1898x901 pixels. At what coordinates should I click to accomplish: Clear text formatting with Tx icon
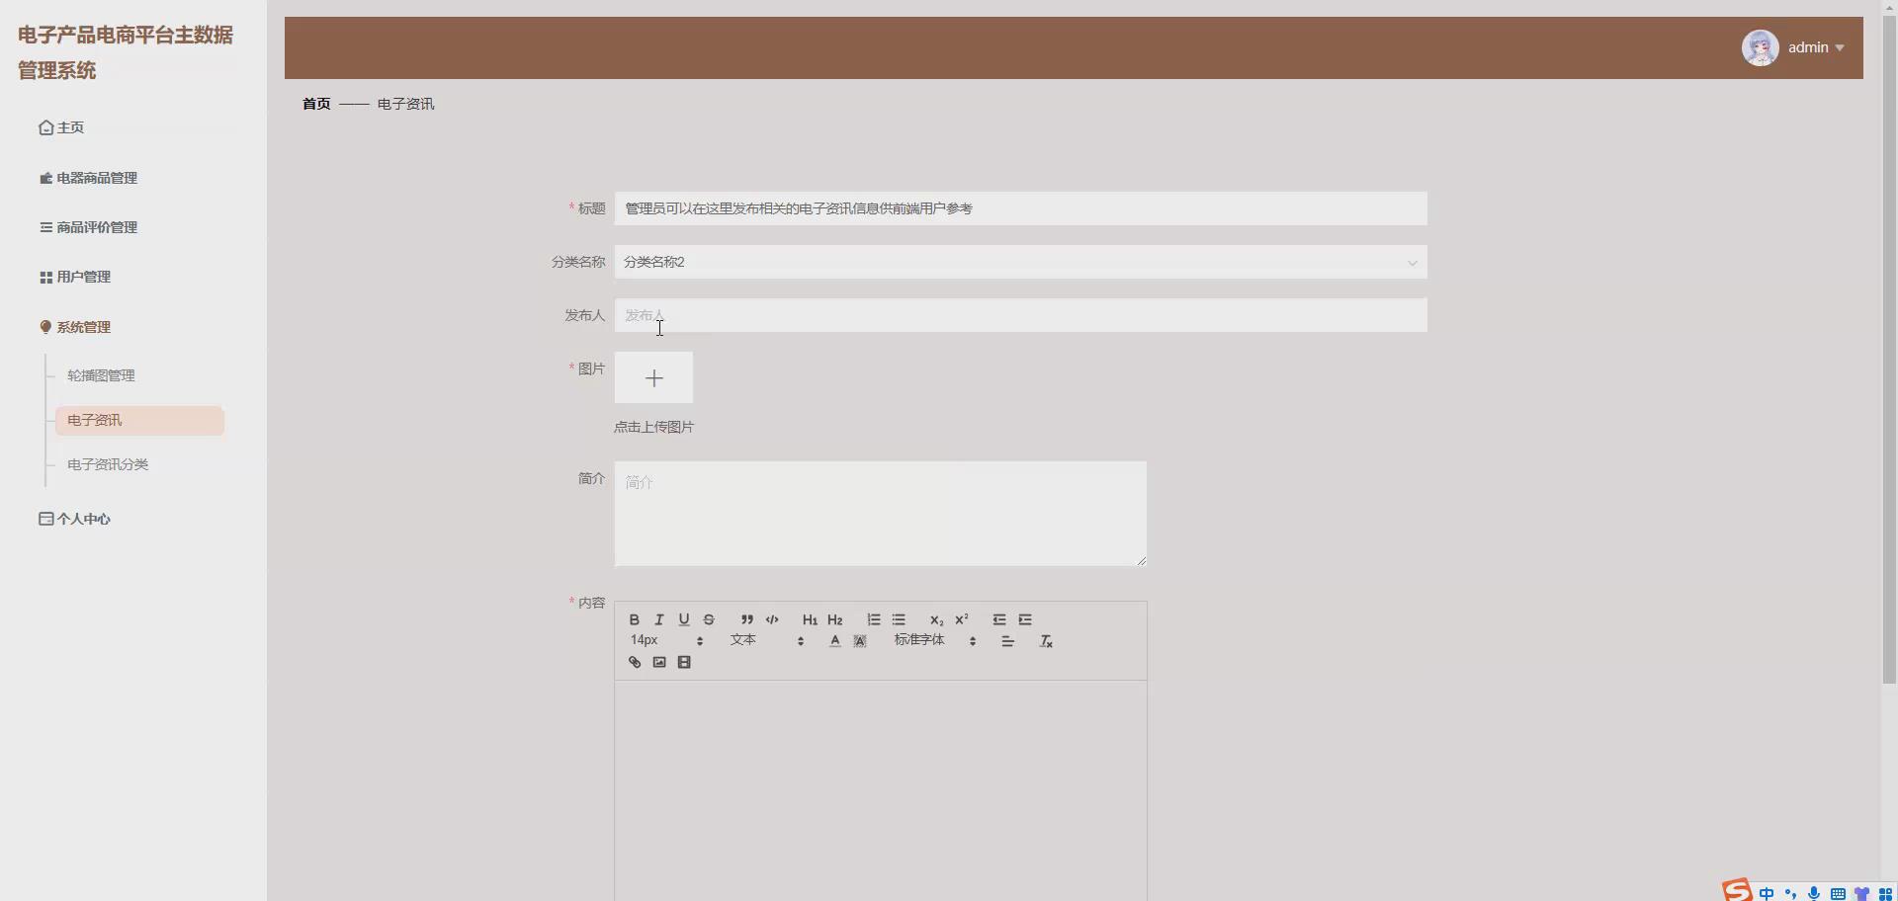click(x=1046, y=641)
